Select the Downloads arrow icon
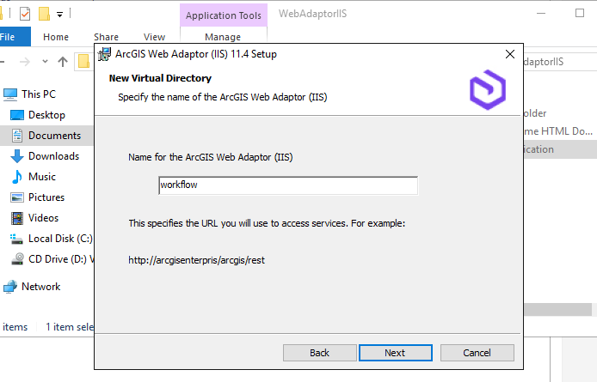The height and width of the screenshot is (382, 597). coord(17,156)
